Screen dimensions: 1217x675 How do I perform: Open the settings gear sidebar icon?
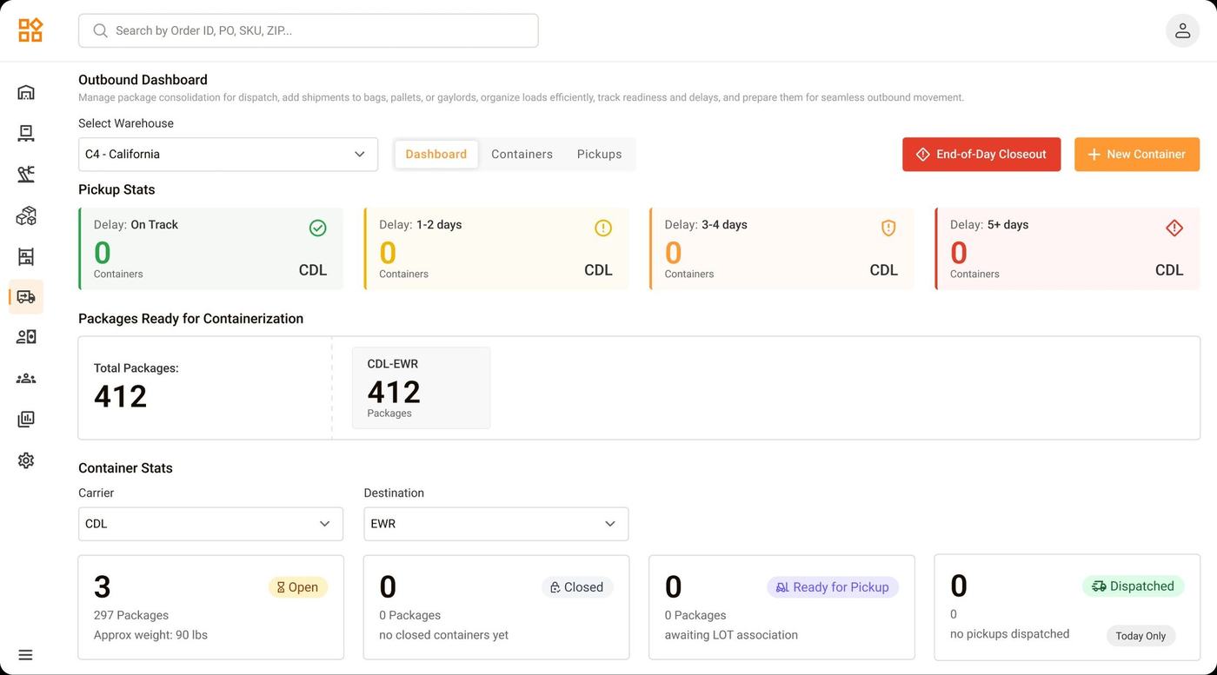26,460
